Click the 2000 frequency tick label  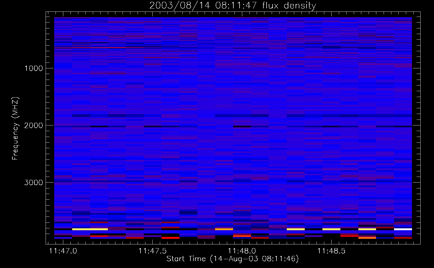coord(34,125)
